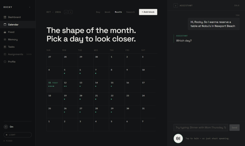Viewport: 245px width, 146px height.
Task: Collapse the sidebar with the ROCKY chevron
Action: click(30, 7)
